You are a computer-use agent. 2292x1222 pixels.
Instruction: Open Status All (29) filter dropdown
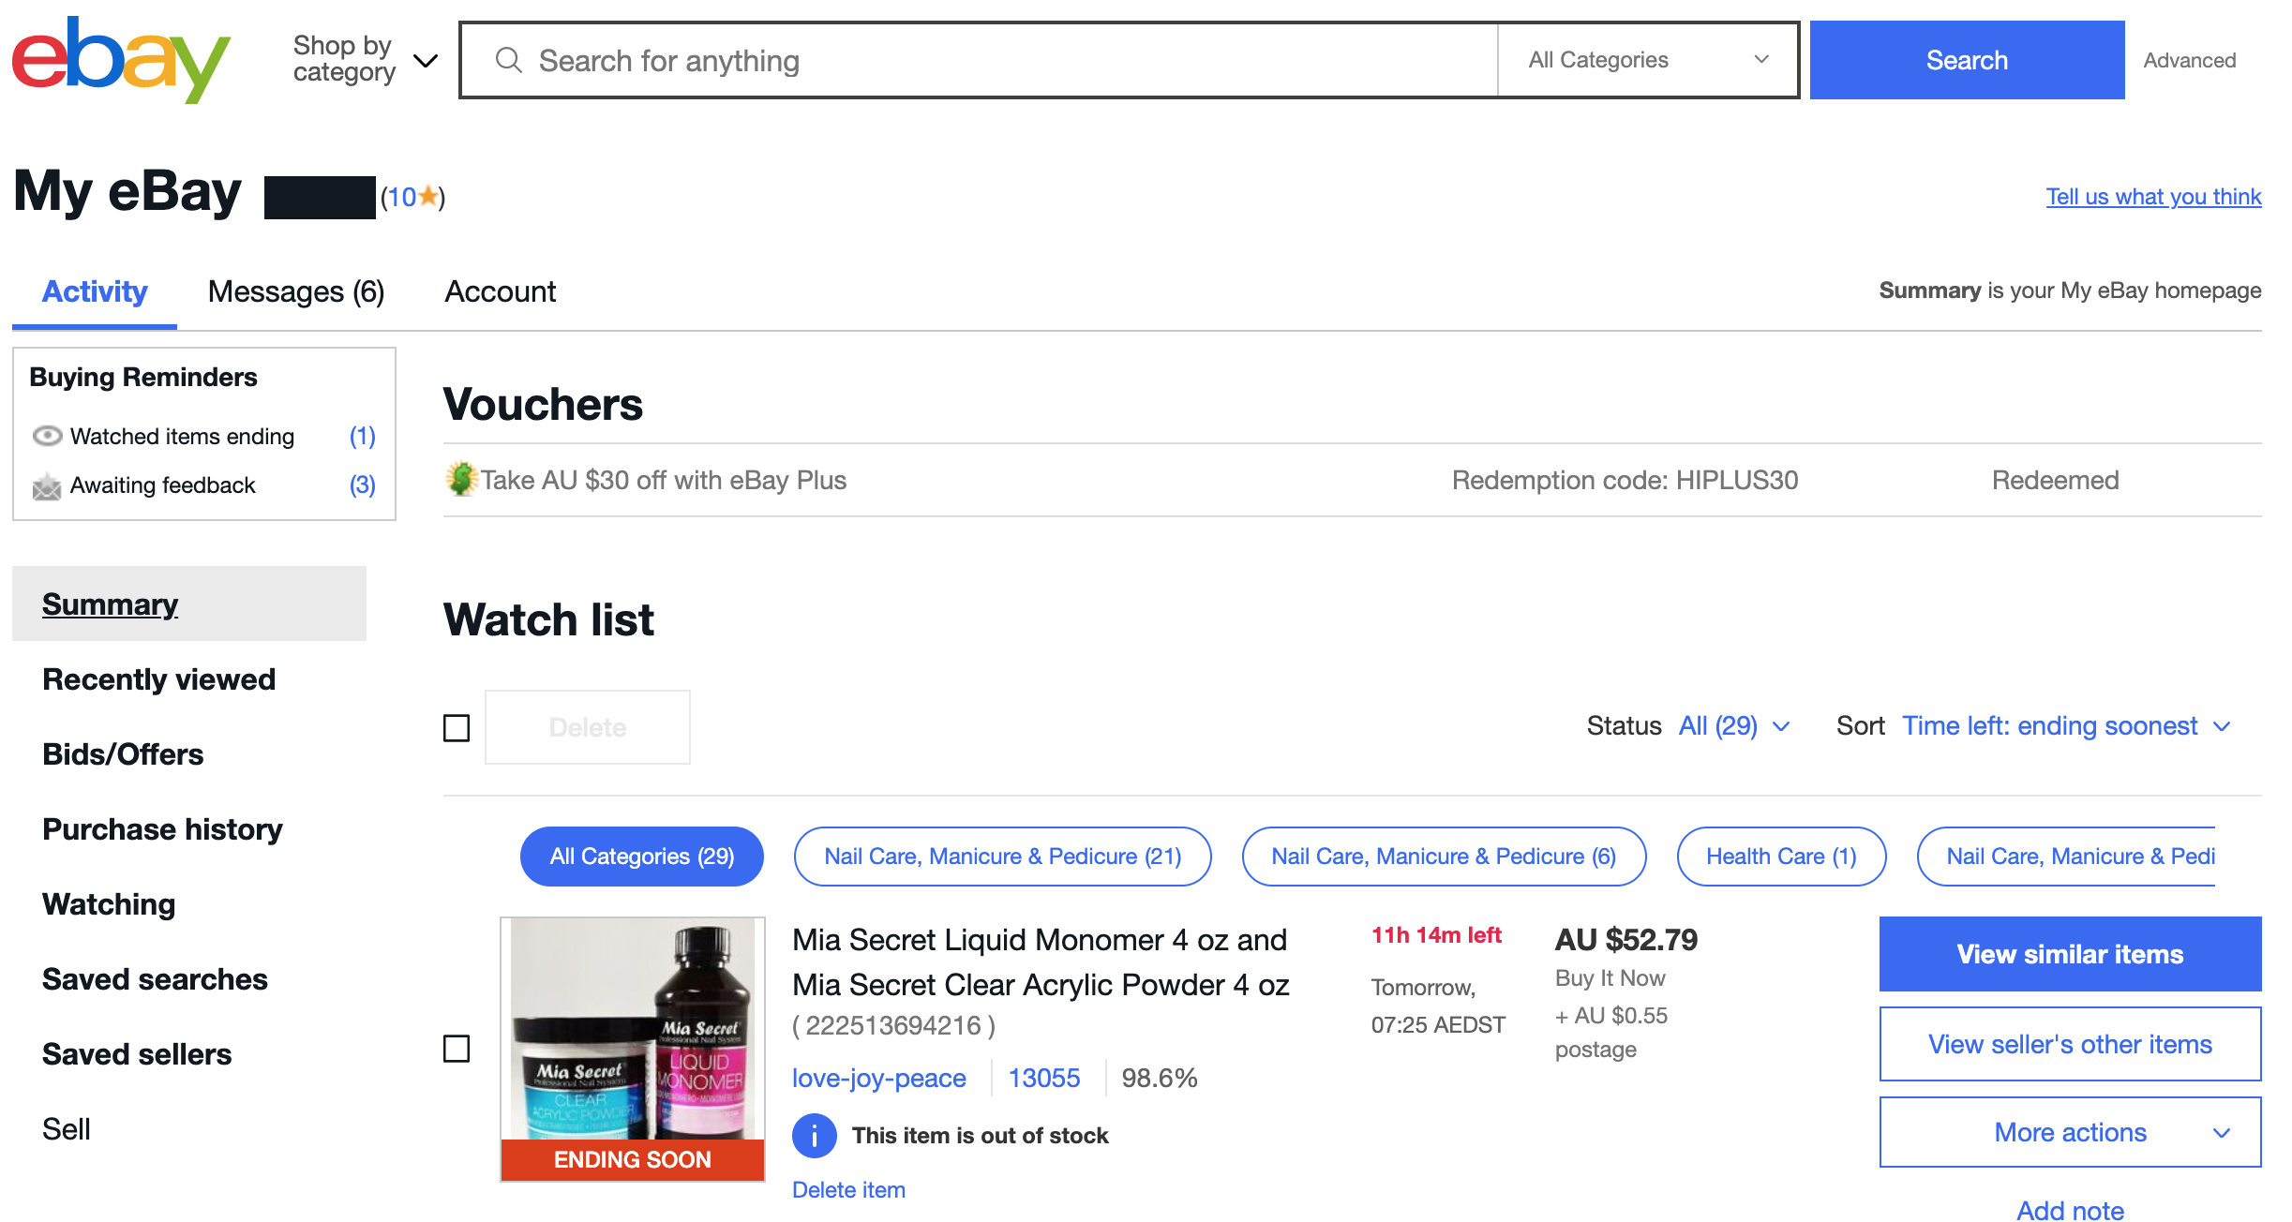click(1734, 726)
